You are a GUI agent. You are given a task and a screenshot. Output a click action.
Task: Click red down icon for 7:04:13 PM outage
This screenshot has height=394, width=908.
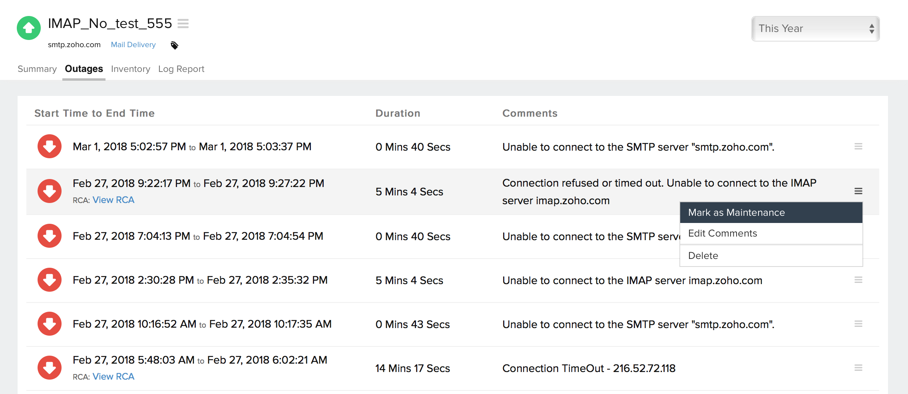point(50,236)
